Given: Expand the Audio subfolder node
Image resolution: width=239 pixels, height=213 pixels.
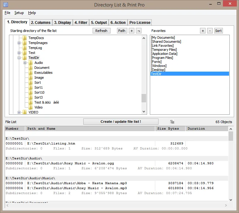Looking at the screenshot, I should (x=25, y=63).
